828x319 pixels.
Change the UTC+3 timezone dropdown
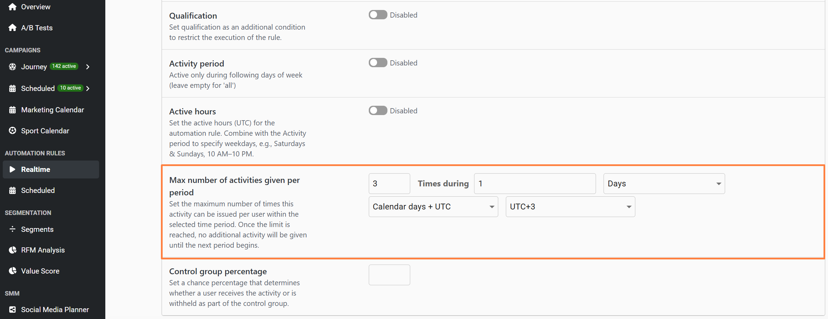pyautogui.click(x=570, y=207)
